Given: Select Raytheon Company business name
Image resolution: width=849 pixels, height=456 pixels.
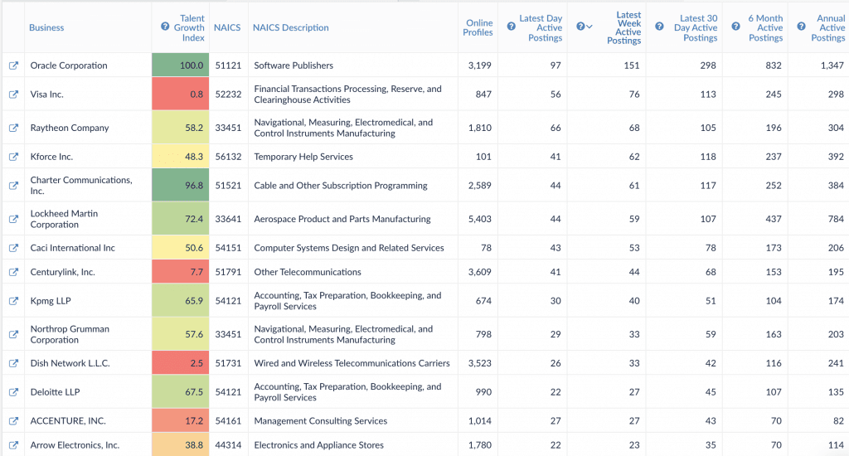Looking at the screenshot, I should tap(70, 128).
